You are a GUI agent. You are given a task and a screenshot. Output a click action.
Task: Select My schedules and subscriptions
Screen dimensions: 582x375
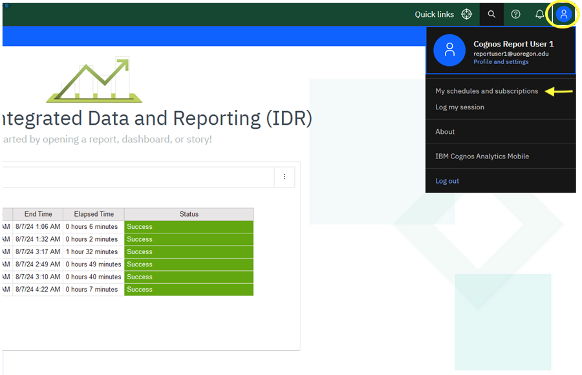(486, 91)
